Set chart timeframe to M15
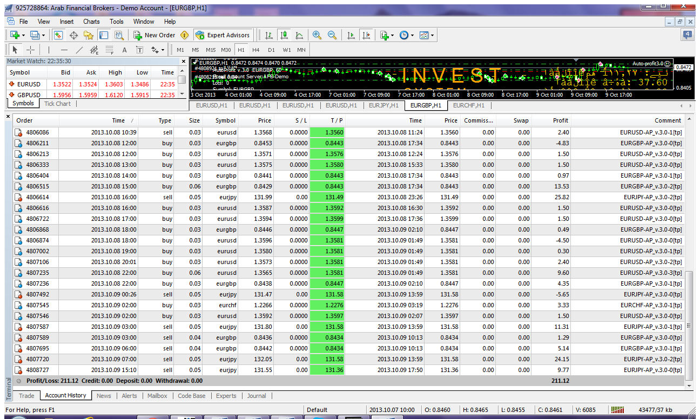 coord(211,50)
